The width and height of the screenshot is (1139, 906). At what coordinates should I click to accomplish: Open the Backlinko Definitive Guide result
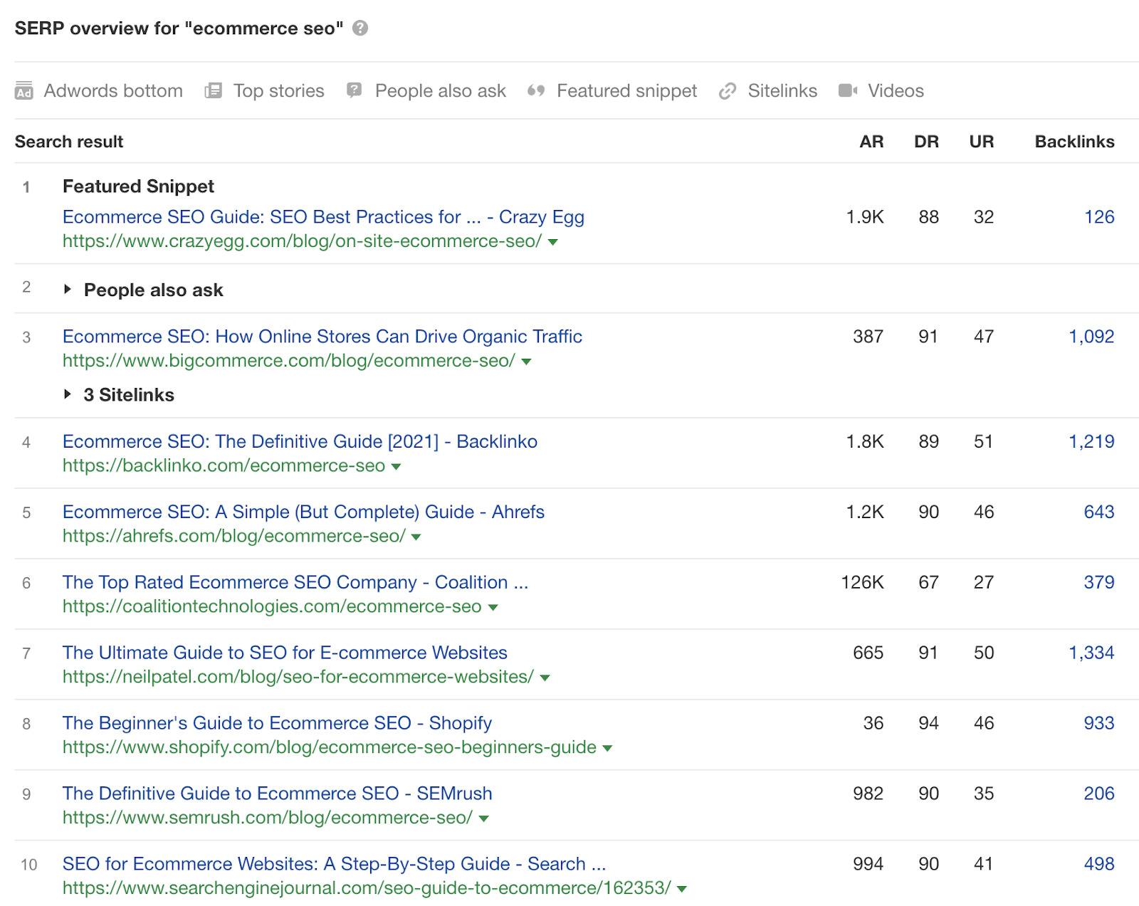(x=300, y=441)
